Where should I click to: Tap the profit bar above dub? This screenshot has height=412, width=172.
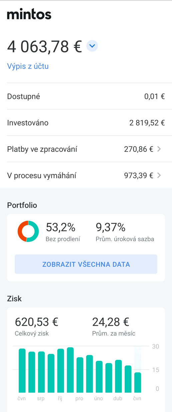point(118,376)
